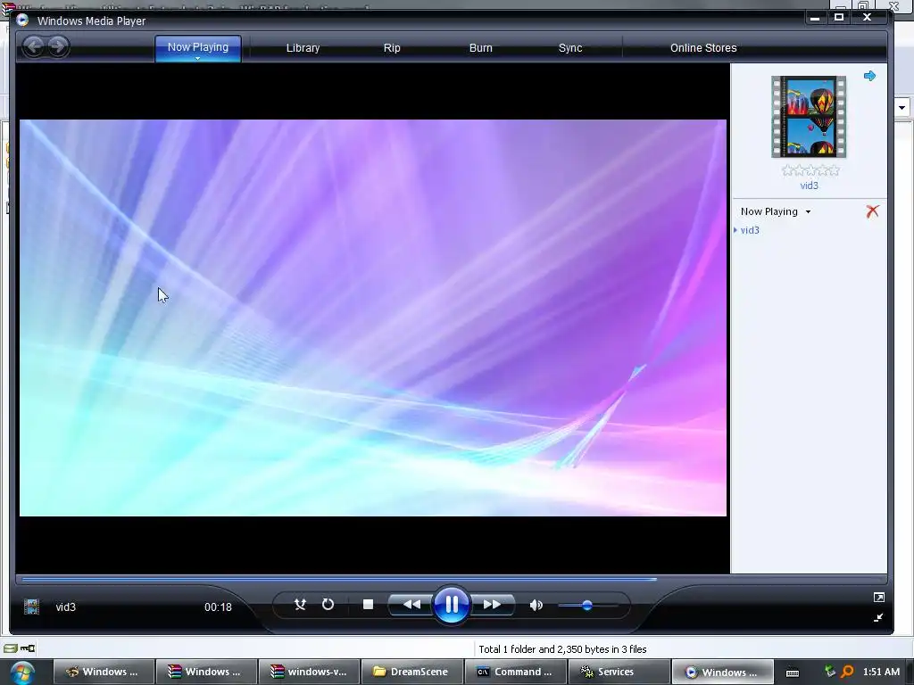Viewport: 914px width, 685px height.
Task: Expand the Now Playing tab dropdown arrow
Action: pyautogui.click(x=197, y=58)
